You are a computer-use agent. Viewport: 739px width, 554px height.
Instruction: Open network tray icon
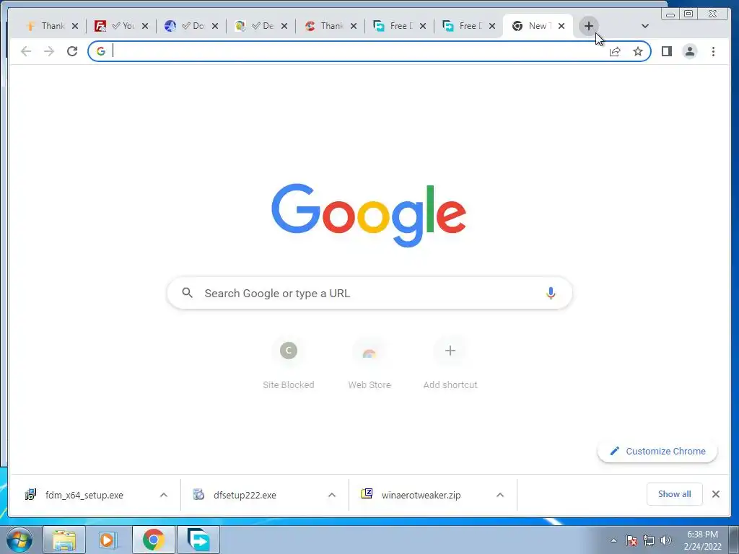pyautogui.click(x=649, y=540)
